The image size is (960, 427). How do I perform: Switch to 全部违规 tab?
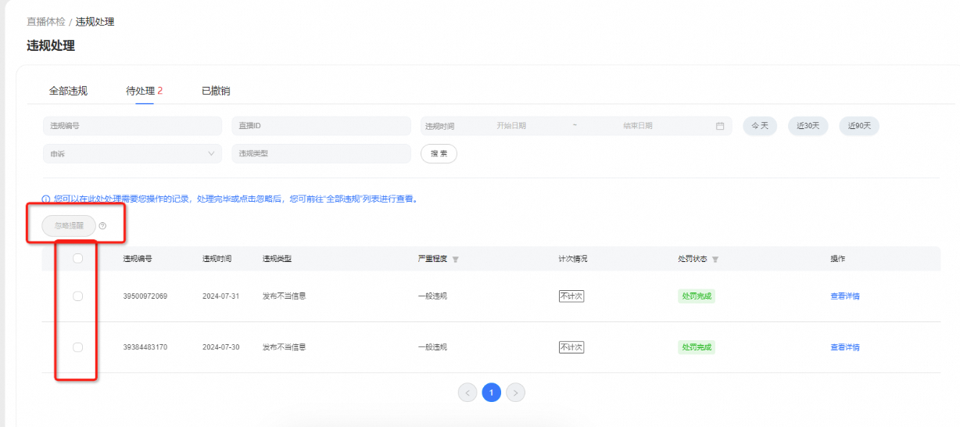pos(68,91)
